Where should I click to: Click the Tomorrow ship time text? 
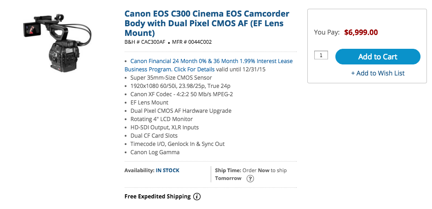click(x=228, y=179)
